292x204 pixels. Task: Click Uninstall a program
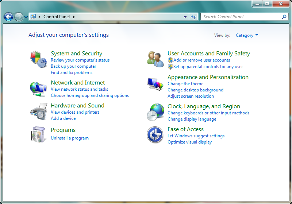point(70,138)
